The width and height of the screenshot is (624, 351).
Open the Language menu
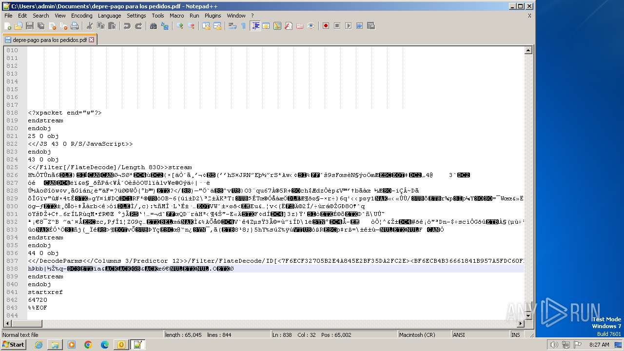(x=109, y=16)
